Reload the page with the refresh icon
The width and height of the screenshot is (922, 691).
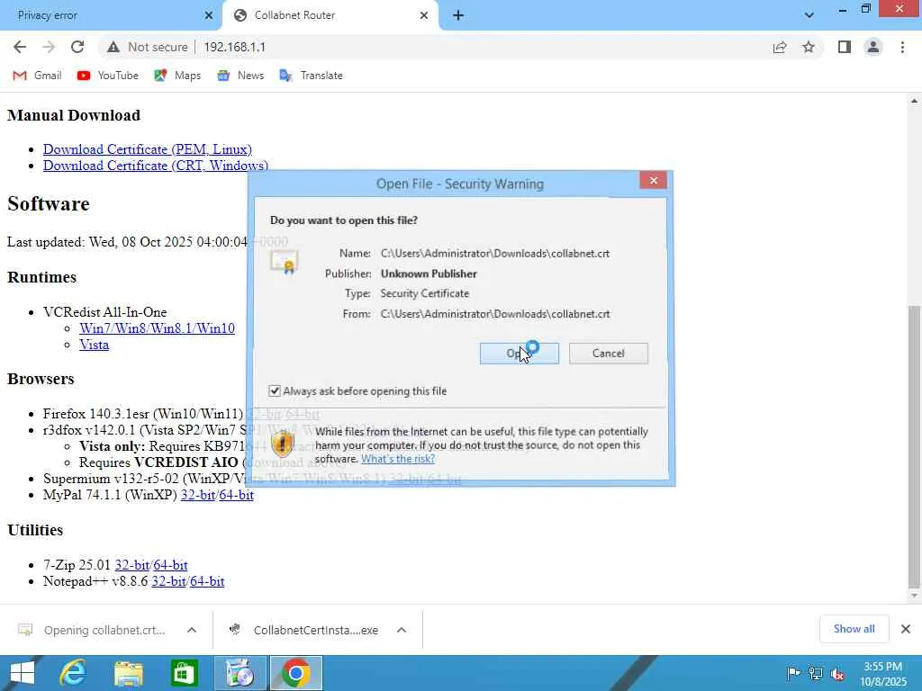coord(77,47)
